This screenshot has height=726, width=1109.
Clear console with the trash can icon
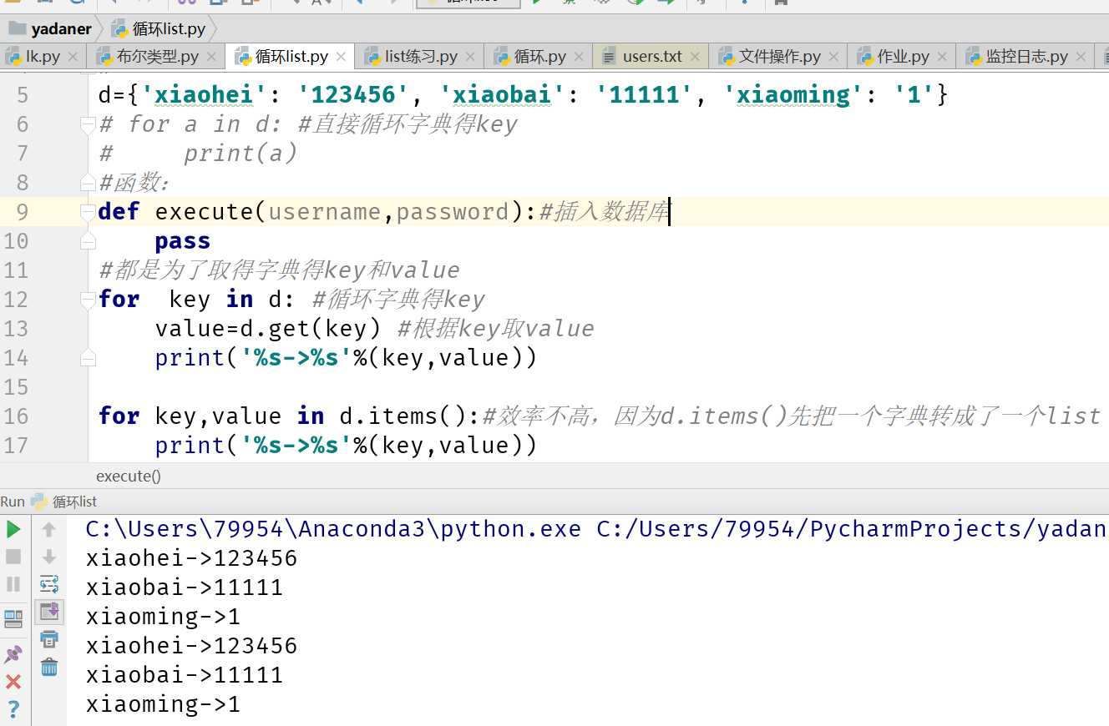[49, 667]
